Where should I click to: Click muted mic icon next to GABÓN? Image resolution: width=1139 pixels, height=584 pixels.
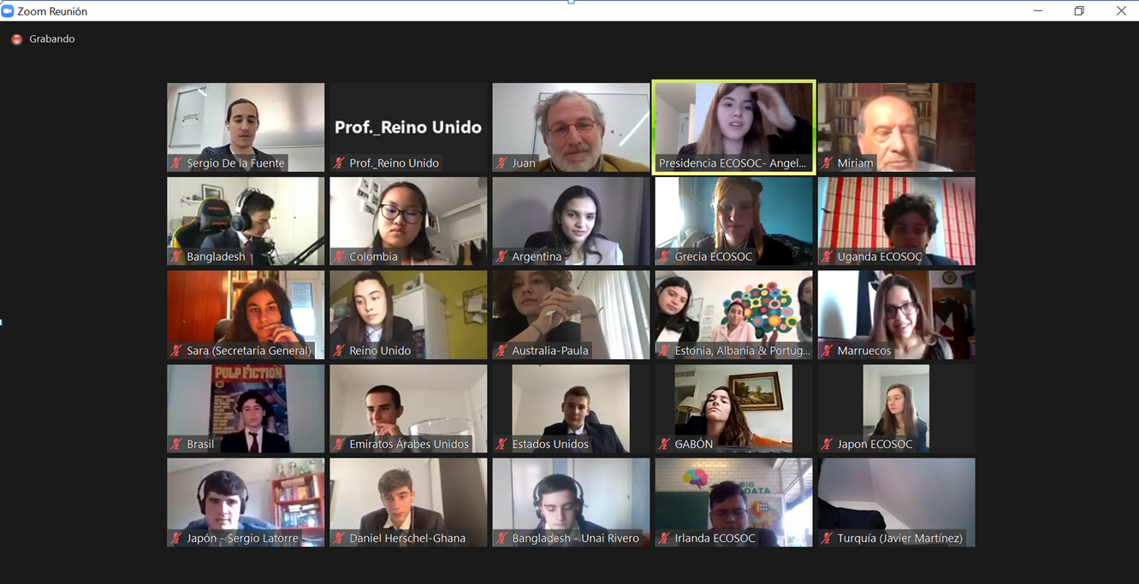[x=664, y=444]
